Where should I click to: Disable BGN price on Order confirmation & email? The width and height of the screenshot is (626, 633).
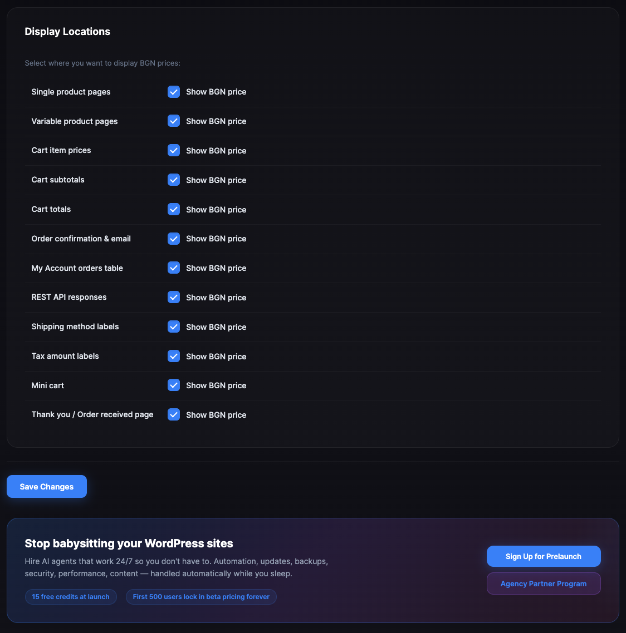coord(174,239)
